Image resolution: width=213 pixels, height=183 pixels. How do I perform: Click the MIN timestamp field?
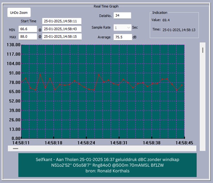pyautogui.click(x=62, y=29)
